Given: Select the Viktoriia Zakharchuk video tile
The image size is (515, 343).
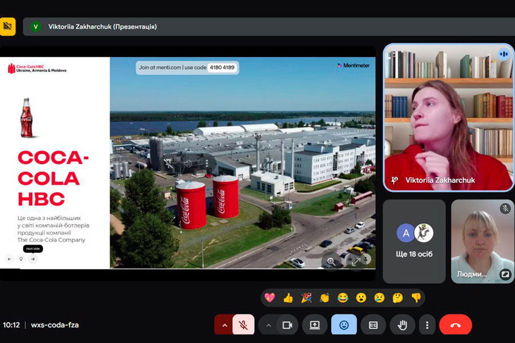Looking at the screenshot, I should [x=449, y=117].
